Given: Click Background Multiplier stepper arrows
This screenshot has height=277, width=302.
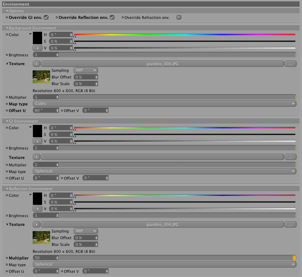Looking at the screenshot, I should [57, 97].
